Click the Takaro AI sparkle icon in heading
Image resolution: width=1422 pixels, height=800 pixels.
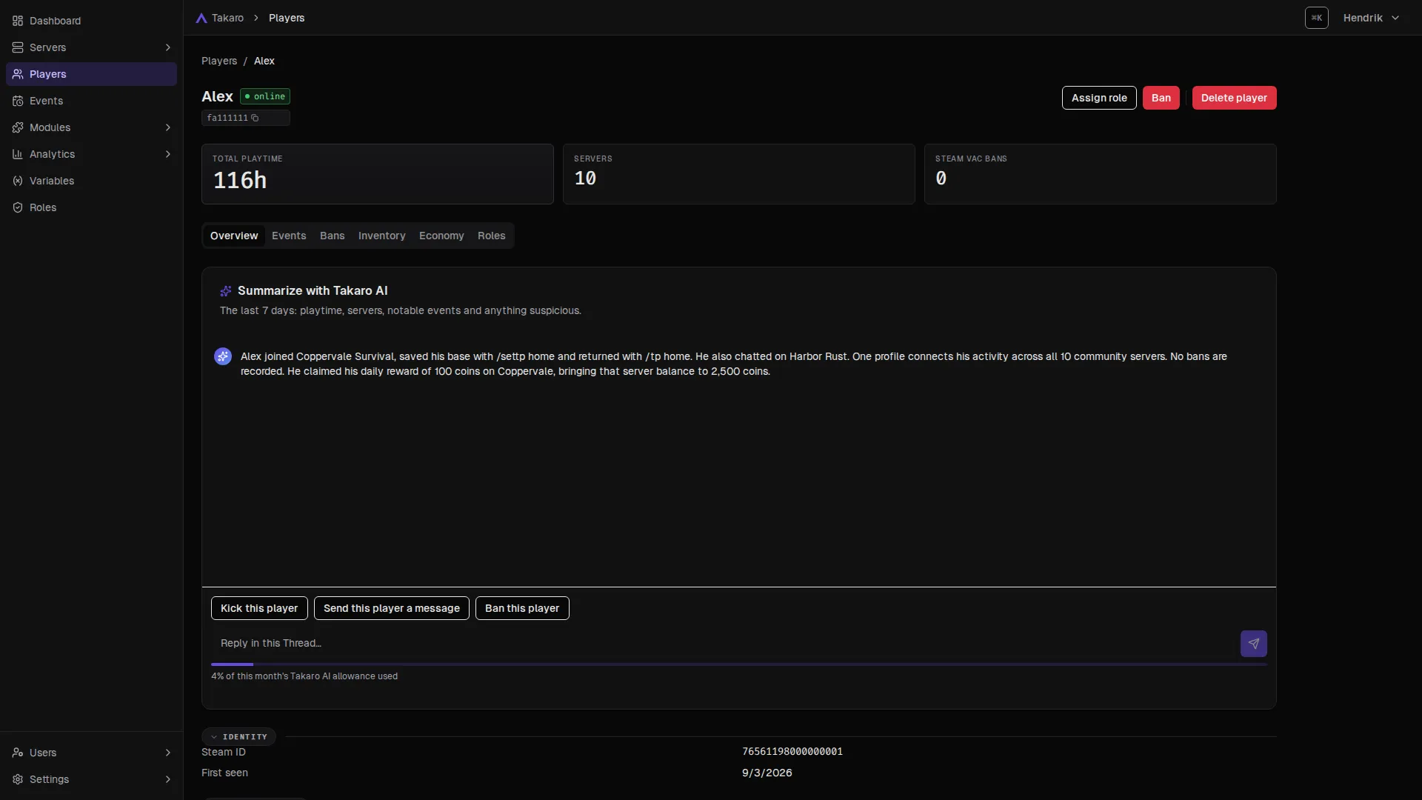click(226, 291)
